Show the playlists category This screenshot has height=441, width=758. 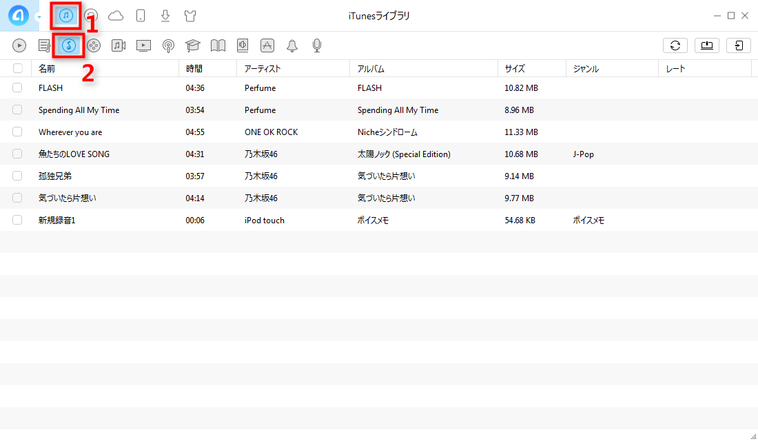[45, 45]
